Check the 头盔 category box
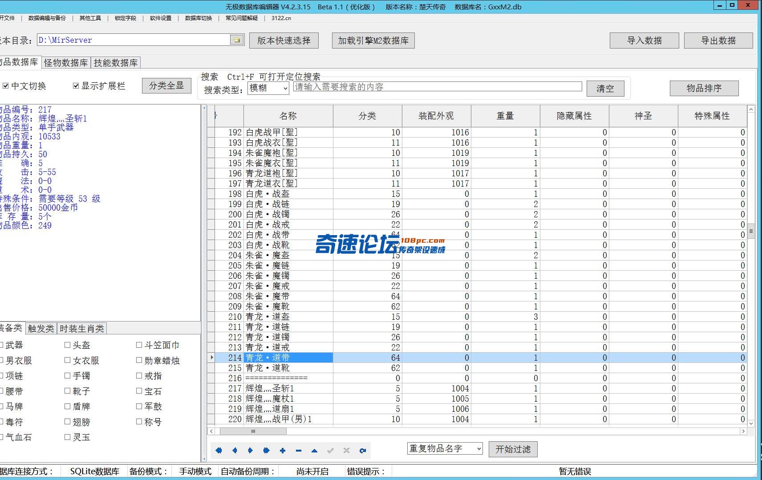This screenshot has height=480, width=762. pos(68,345)
